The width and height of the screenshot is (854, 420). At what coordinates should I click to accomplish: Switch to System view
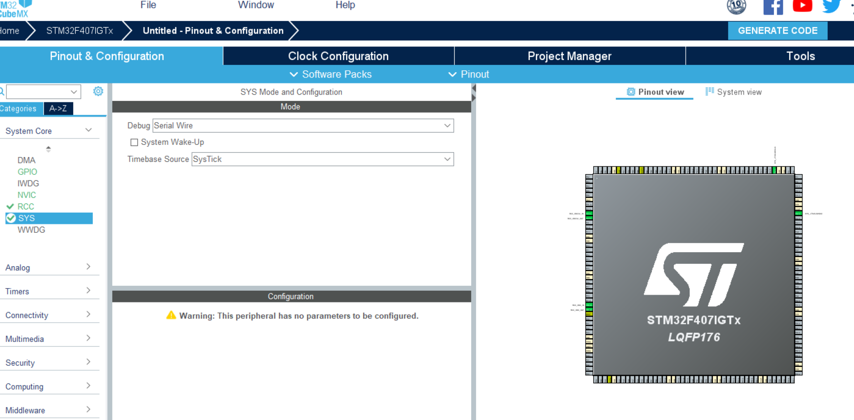tap(733, 92)
